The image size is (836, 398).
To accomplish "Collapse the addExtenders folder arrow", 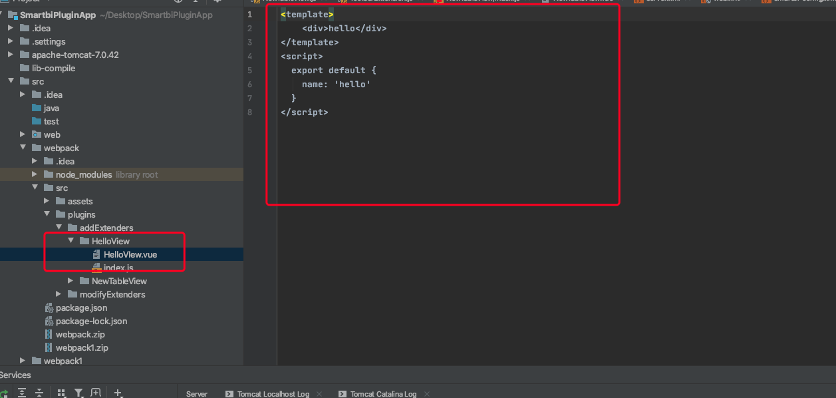I will 59,228.
